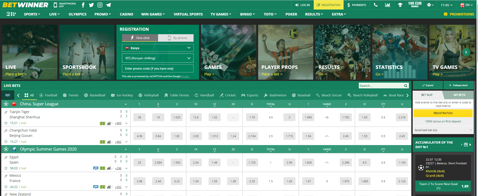The height and width of the screenshot is (196, 478).
Task: Open VIRTUAL SPORTS menu item
Action: click(188, 14)
